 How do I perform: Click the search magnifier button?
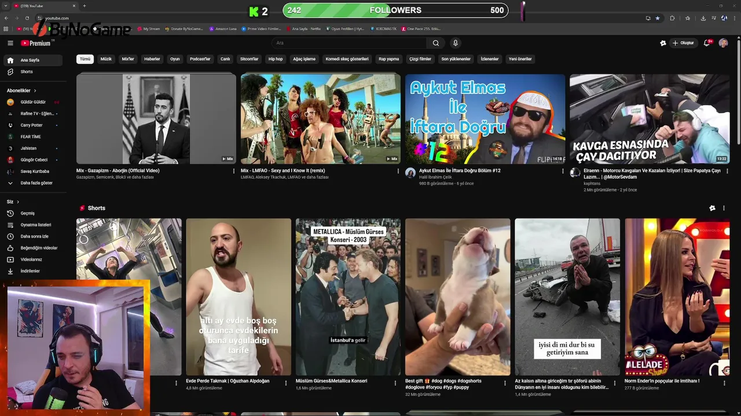[436, 43]
